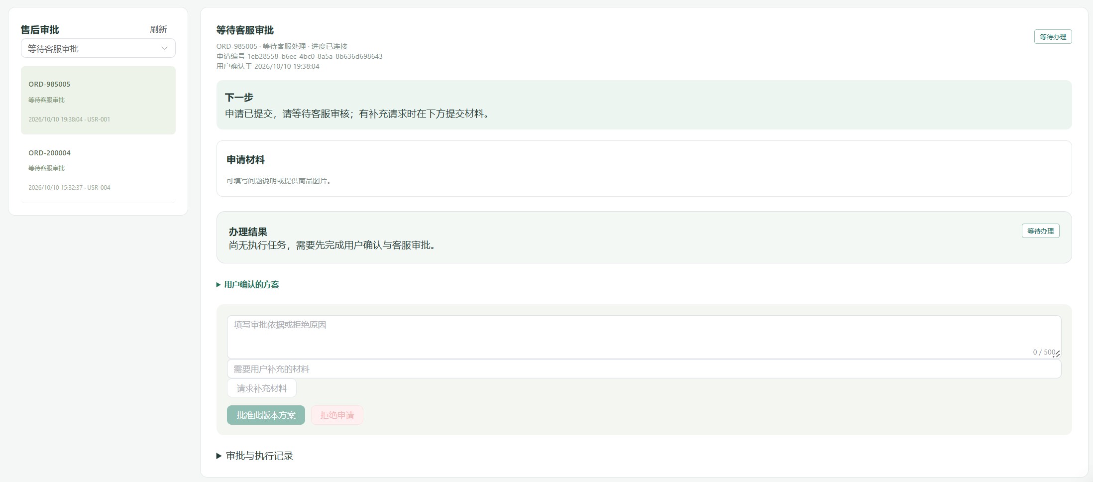Click the 等待办理 badge in the page header
This screenshot has height=482, width=1093.
point(1053,37)
